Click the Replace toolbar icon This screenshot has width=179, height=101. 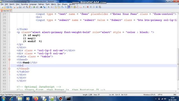tap(44, 7)
